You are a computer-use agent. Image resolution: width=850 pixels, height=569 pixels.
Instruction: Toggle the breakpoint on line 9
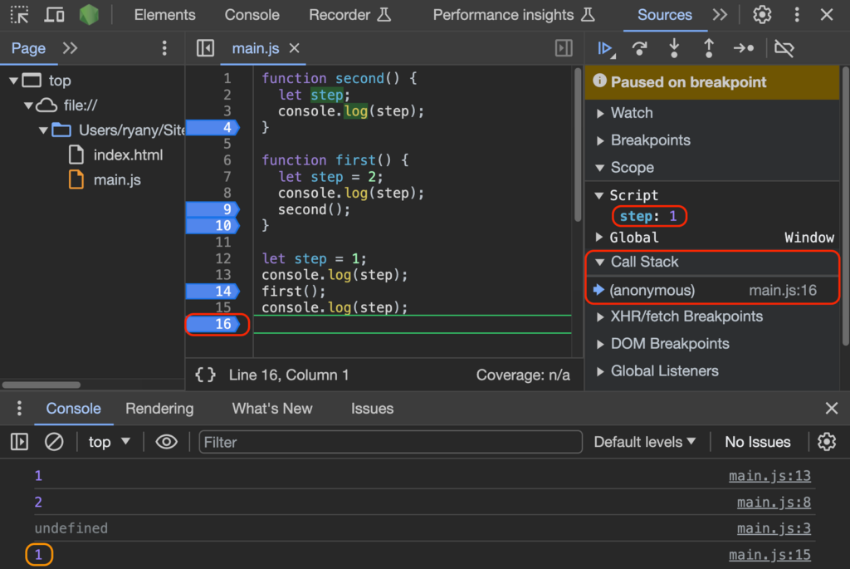pyautogui.click(x=214, y=208)
